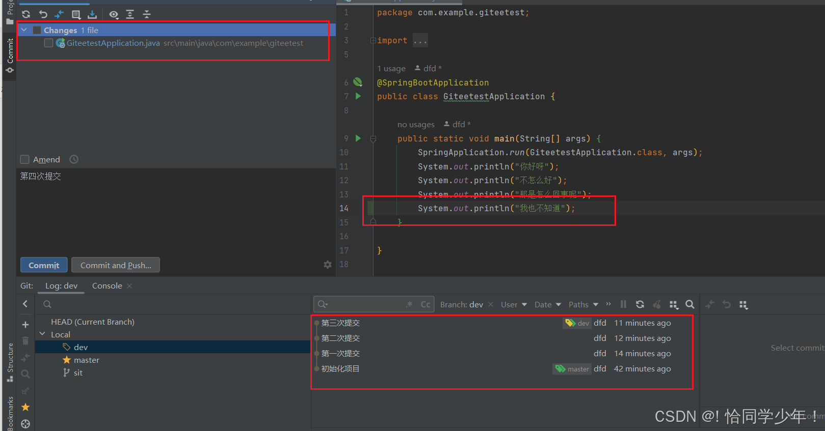Clear the Branch: dev filter
The image size is (825, 431).
[491, 304]
